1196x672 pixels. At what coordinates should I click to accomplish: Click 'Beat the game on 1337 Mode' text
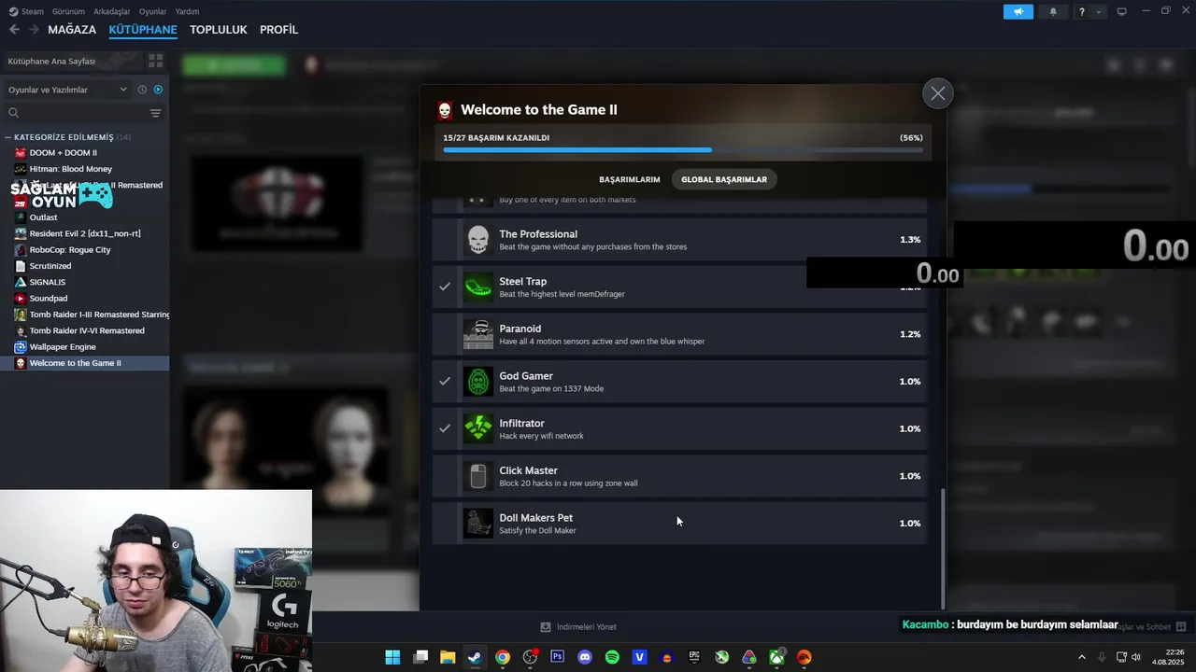pos(551,389)
